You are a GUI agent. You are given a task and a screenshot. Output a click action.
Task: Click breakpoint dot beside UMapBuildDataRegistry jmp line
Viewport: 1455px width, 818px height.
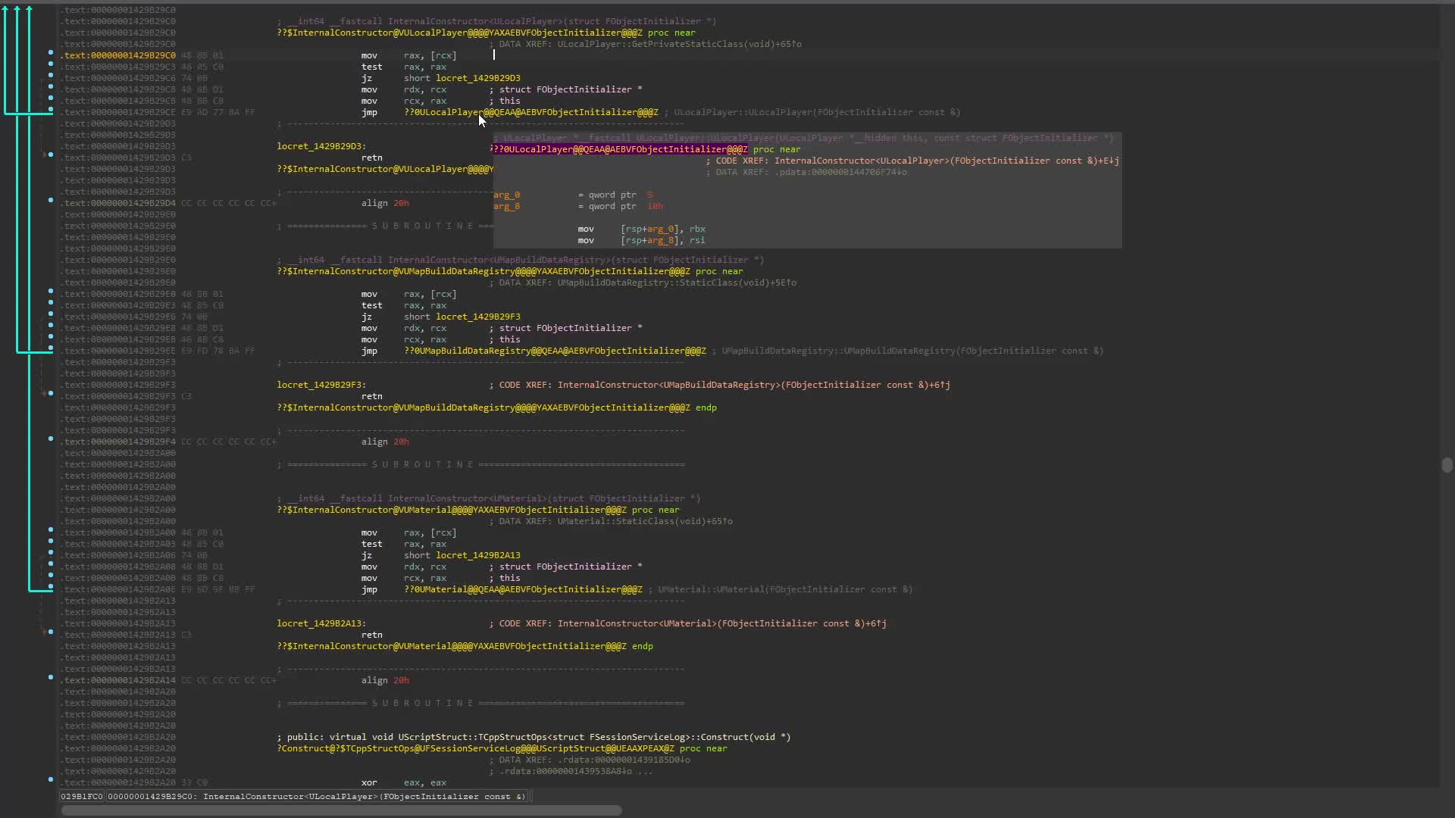pyautogui.click(x=51, y=348)
